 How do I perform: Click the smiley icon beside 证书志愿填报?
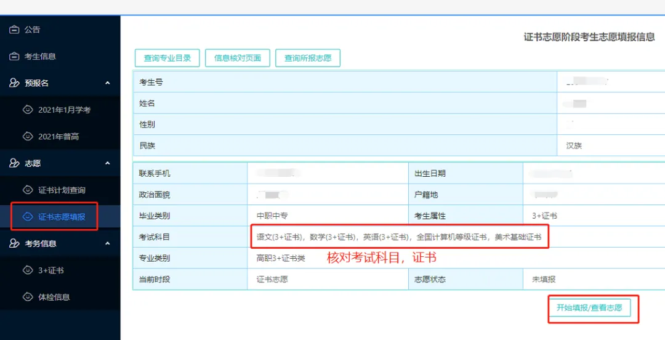28,217
